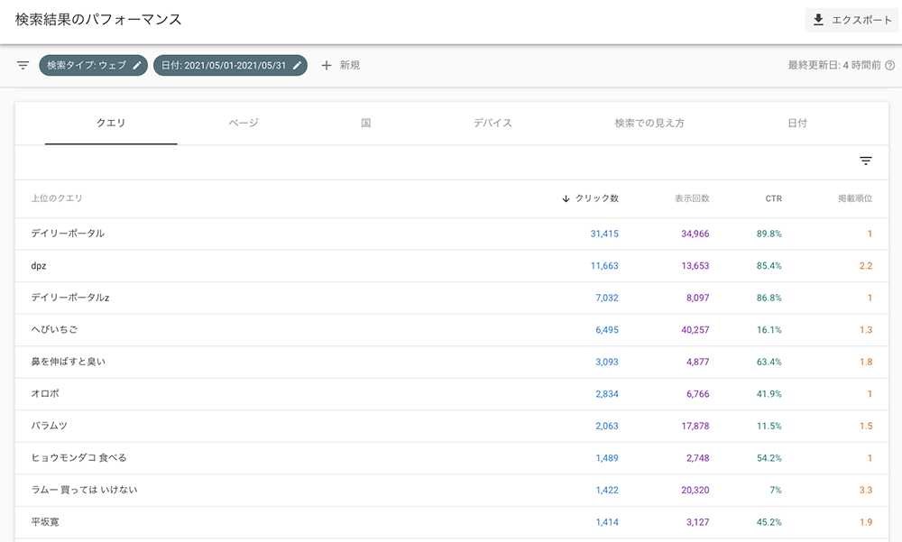This screenshot has width=902, height=542.
Task: Open the table filter icon above the 掲載順位 column
Action: [x=866, y=161]
